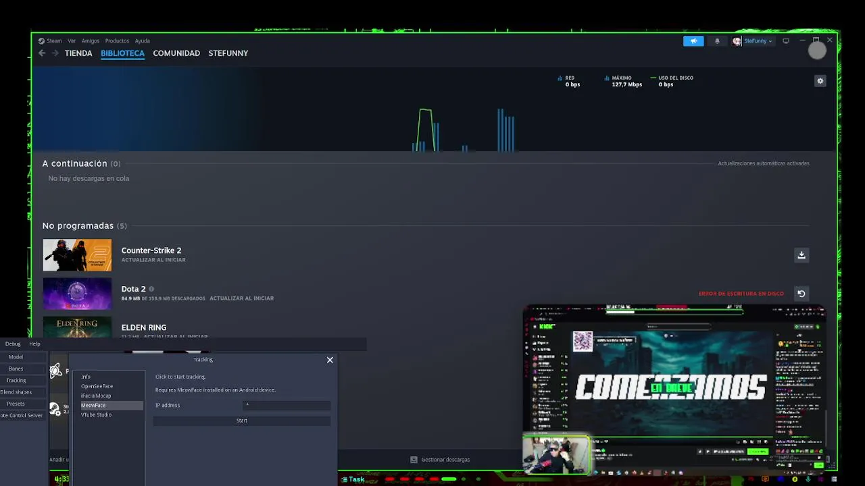Open the Help menu next to Debug

pyautogui.click(x=34, y=344)
